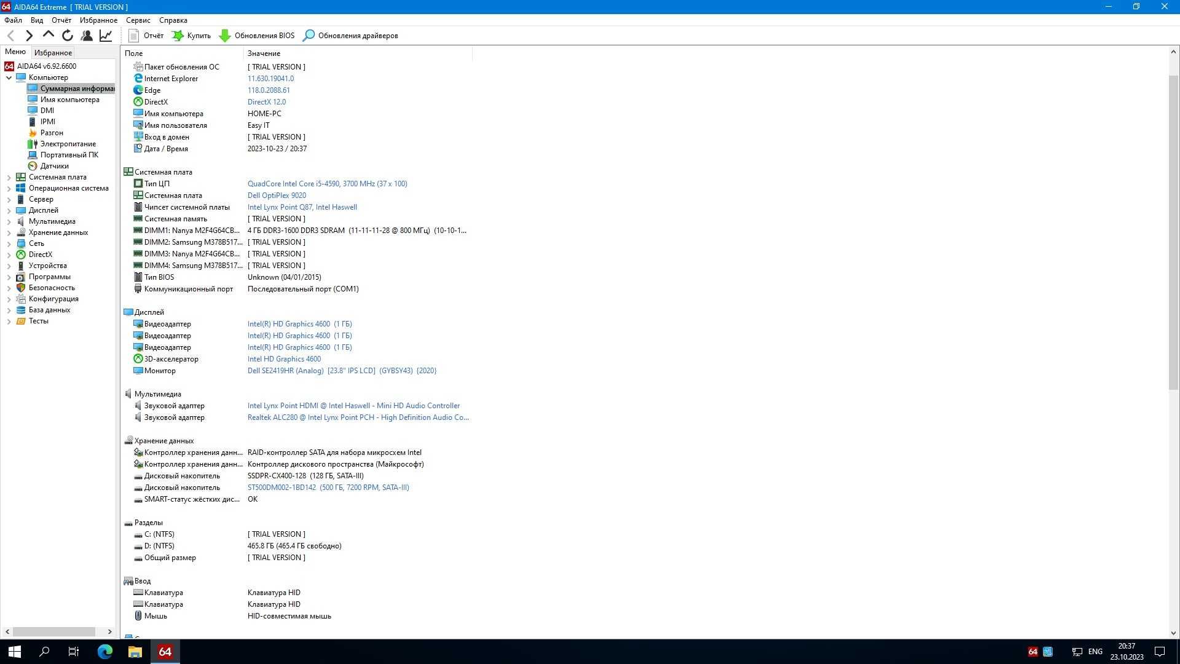
Task: Click the Up level arrow icon
Action: [49, 36]
